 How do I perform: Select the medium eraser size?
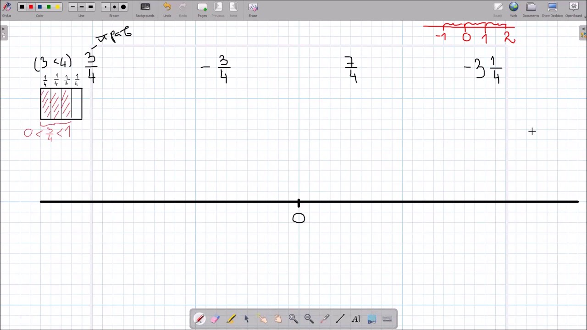pyautogui.click(x=114, y=7)
